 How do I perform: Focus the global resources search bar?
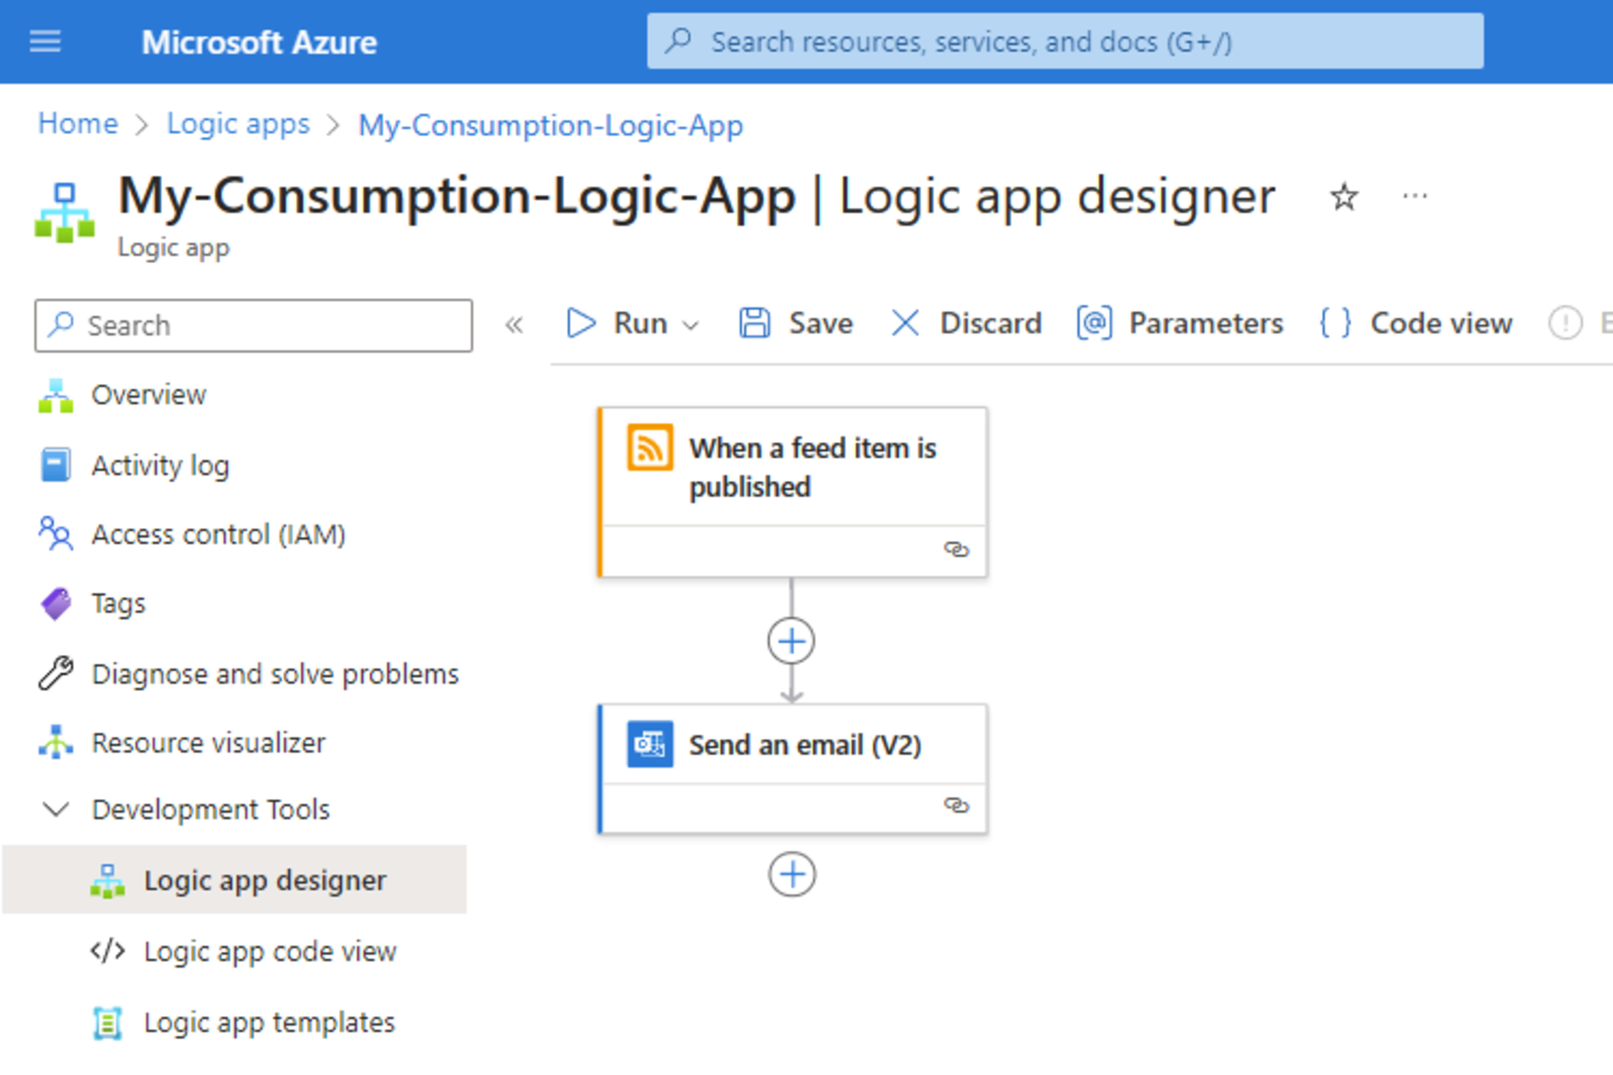coord(1065,41)
